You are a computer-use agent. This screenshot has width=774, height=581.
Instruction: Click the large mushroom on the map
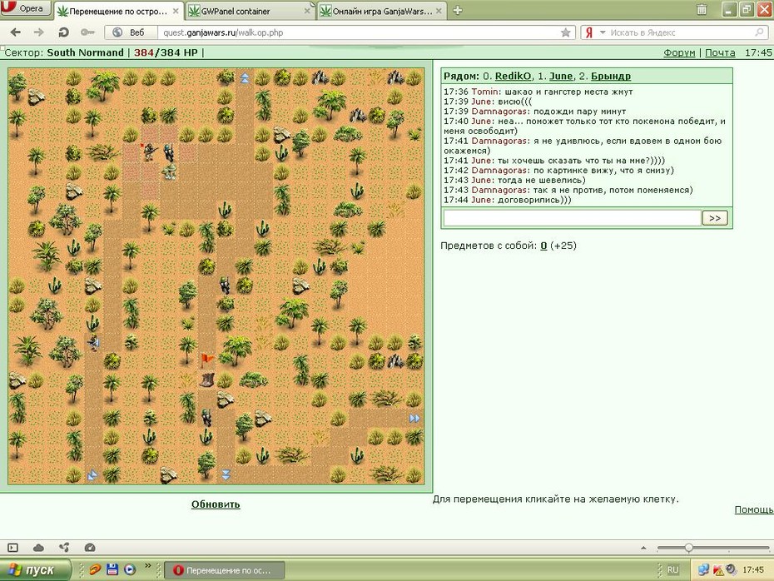[x=169, y=171]
